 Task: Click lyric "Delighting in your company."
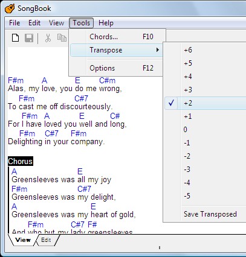pos(56,142)
